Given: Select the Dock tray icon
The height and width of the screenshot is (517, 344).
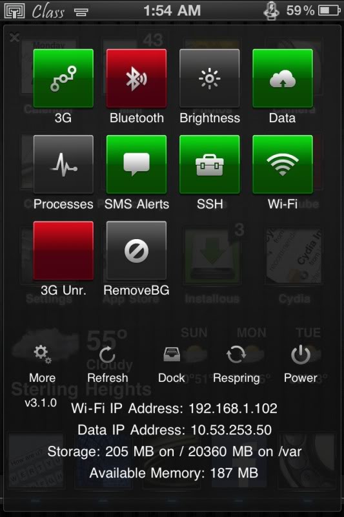Looking at the screenshot, I should [x=172, y=354].
